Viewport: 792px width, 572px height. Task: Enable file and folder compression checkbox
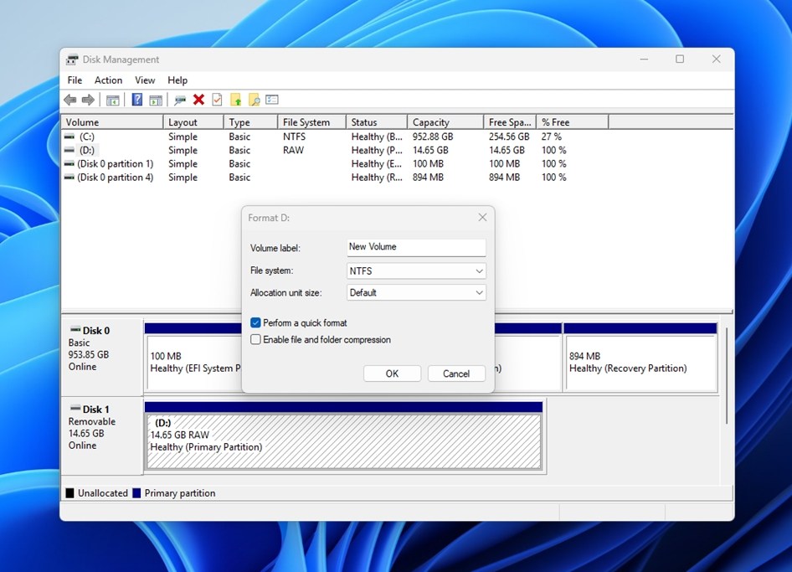click(255, 339)
